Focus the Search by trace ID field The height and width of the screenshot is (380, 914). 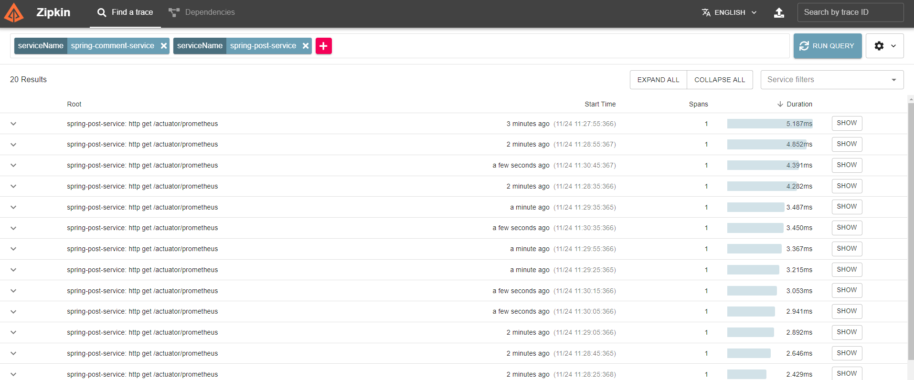850,12
